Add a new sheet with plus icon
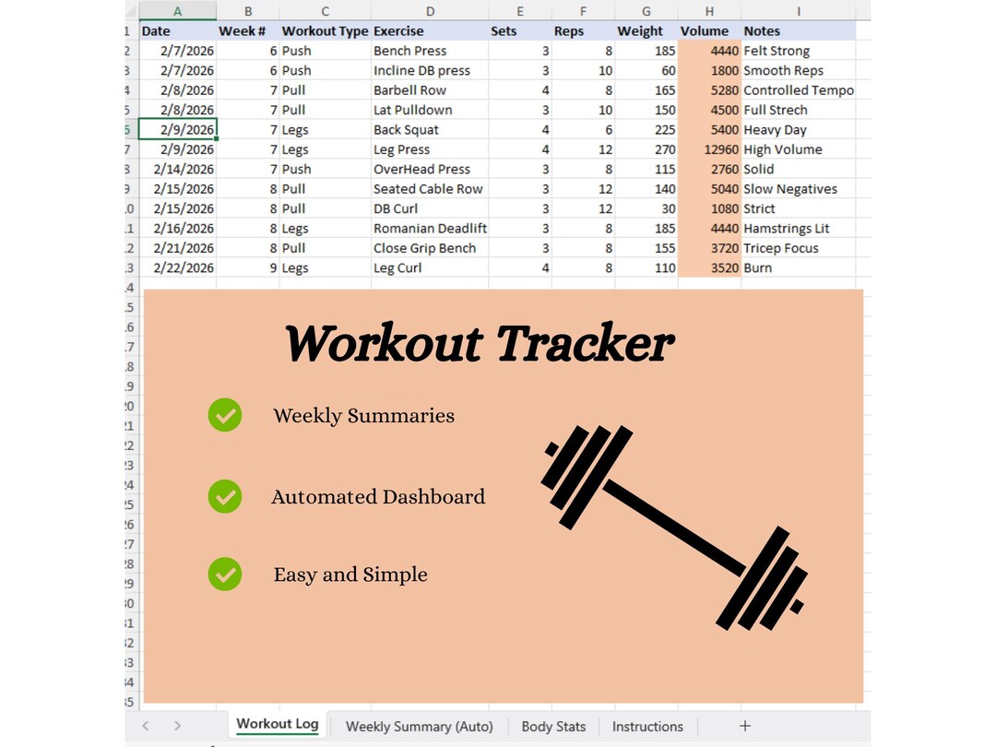 click(745, 726)
